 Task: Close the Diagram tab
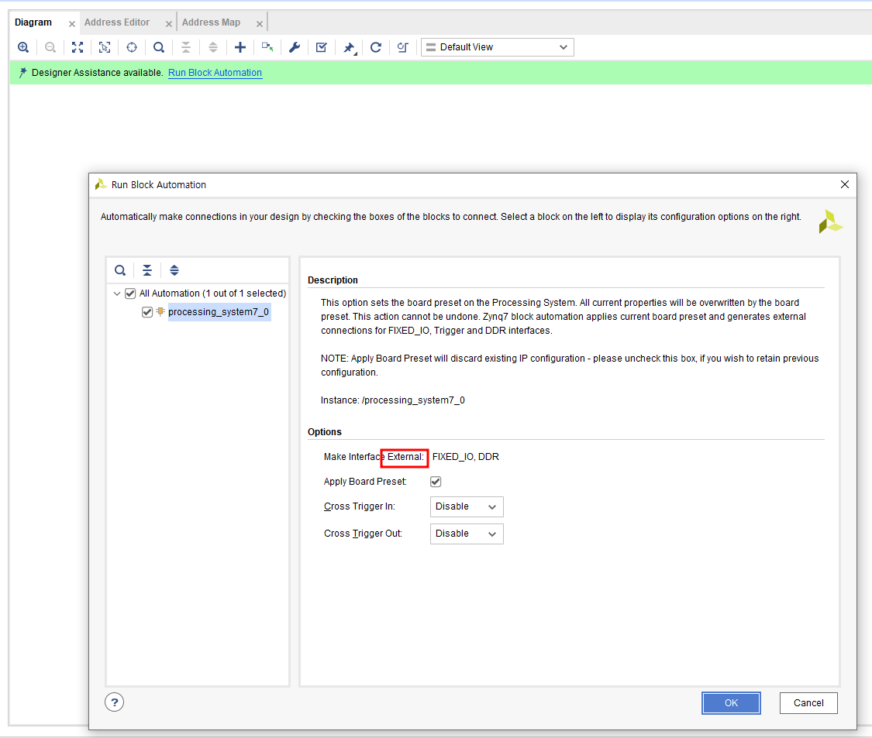tap(72, 24)
